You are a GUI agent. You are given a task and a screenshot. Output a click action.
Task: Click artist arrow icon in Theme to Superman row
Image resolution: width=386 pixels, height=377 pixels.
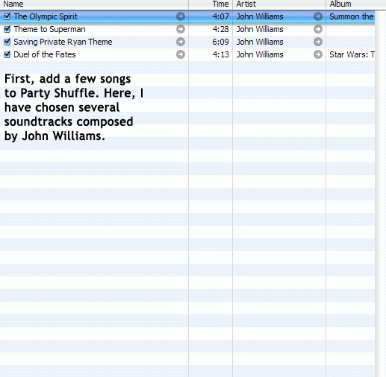[318, 29]
